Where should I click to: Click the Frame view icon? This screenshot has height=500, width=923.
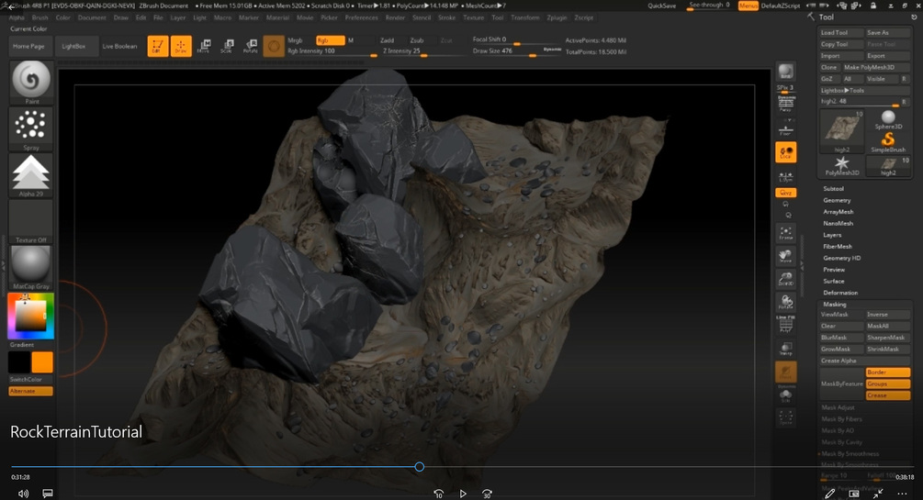[x=785, y=234]
